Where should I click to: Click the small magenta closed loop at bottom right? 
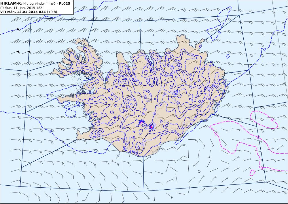[253, 173]
